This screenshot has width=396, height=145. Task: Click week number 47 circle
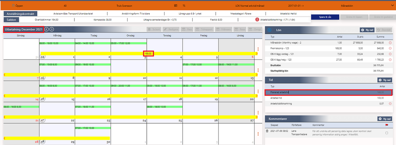pyautogui.click(x=42, y=120)
